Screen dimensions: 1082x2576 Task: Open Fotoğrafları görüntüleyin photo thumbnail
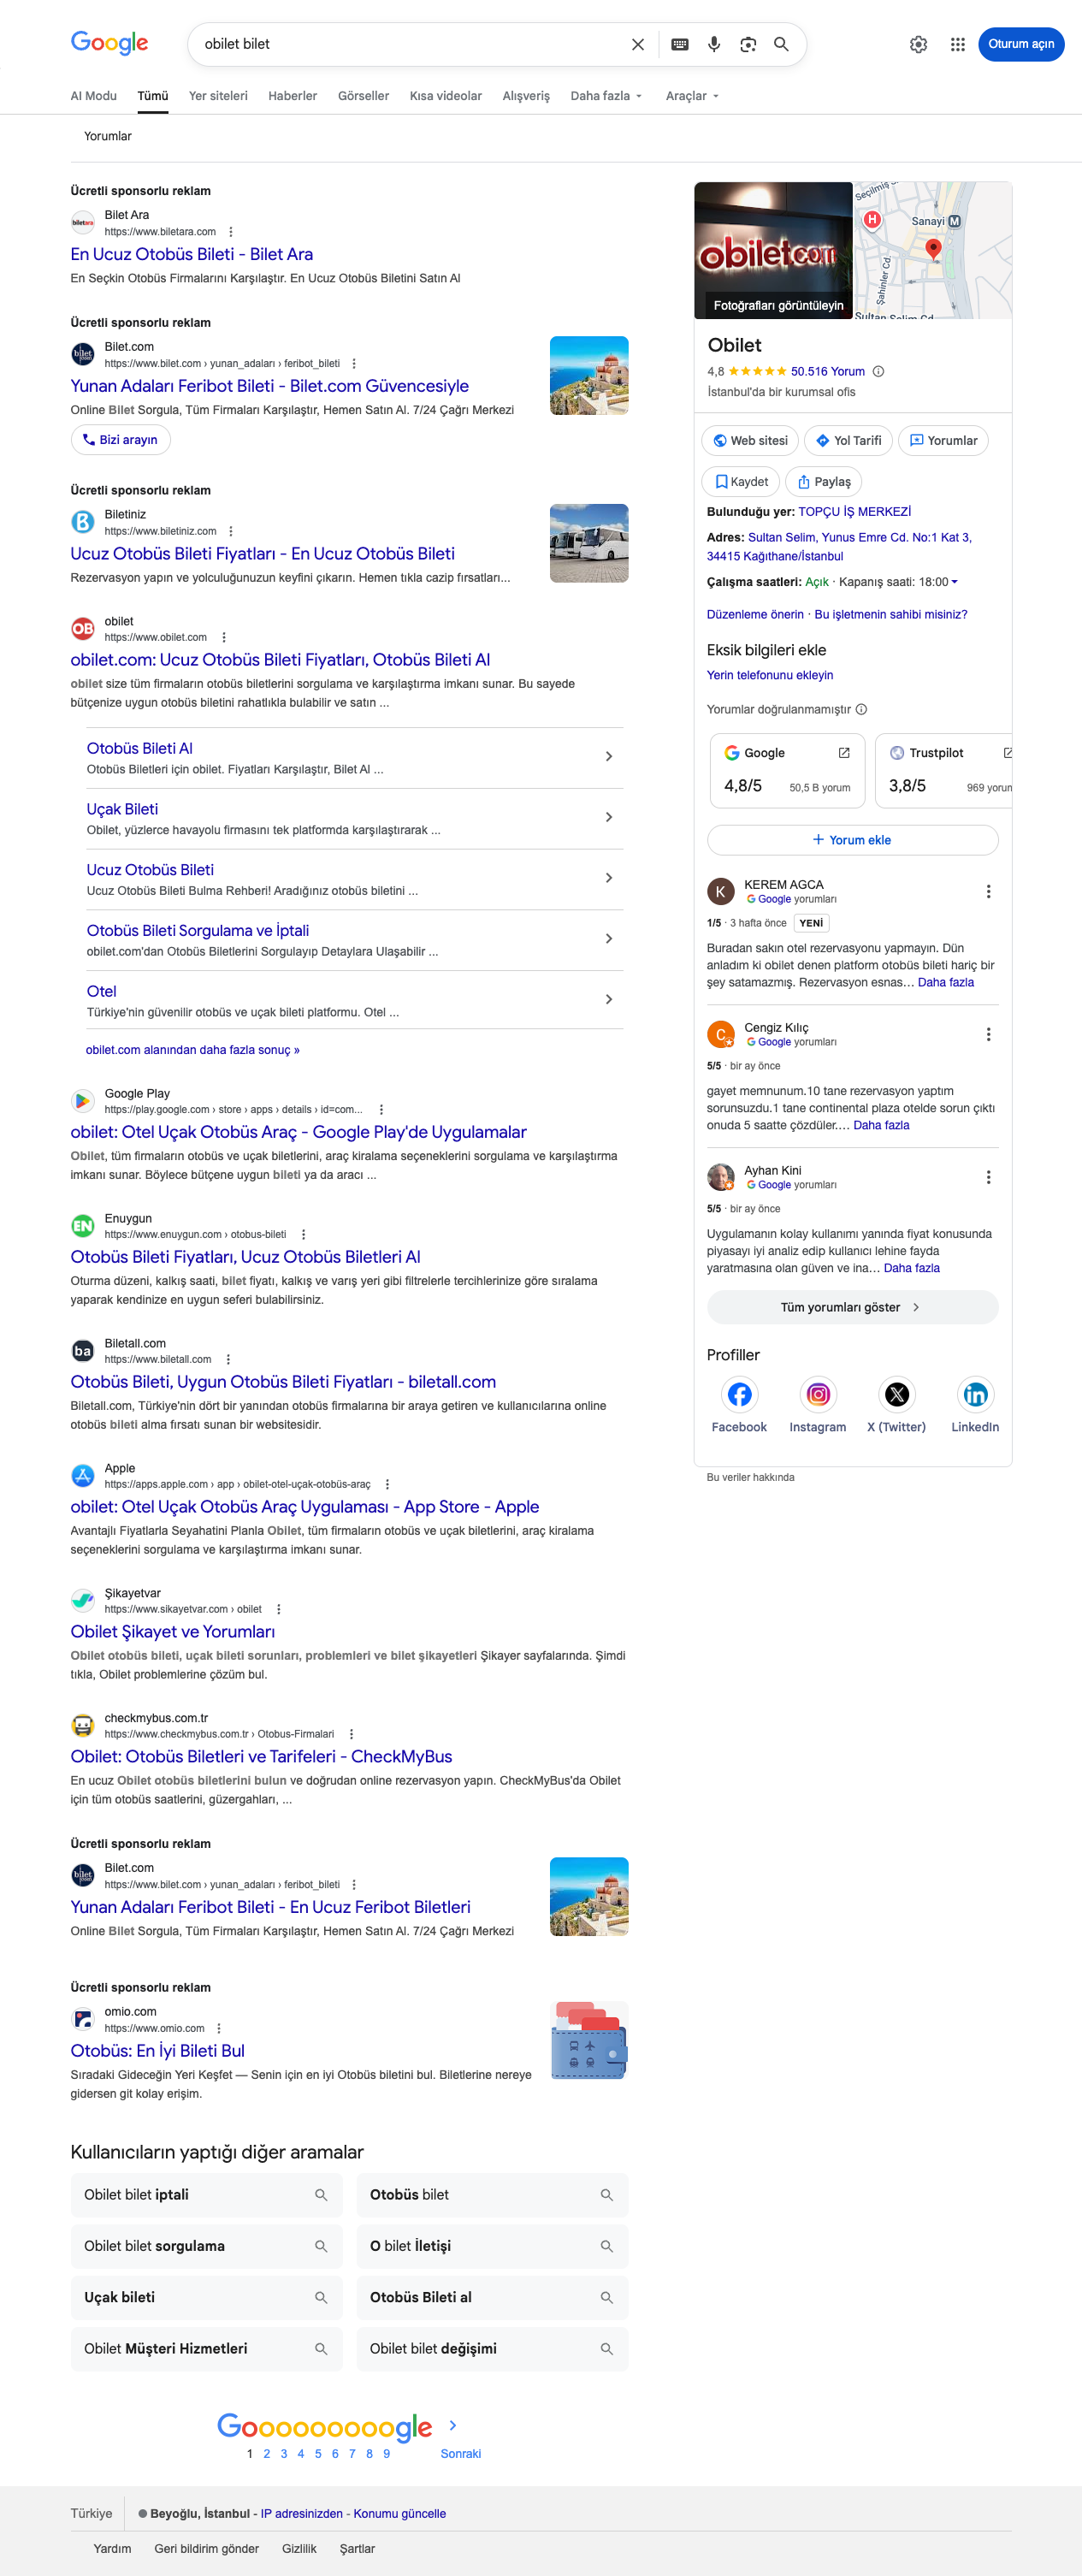773,250
